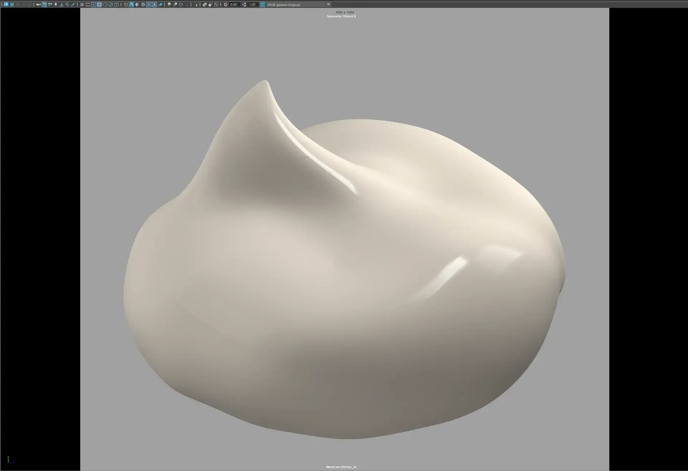Toggle Textured display checker icon

tap(149, 5)
